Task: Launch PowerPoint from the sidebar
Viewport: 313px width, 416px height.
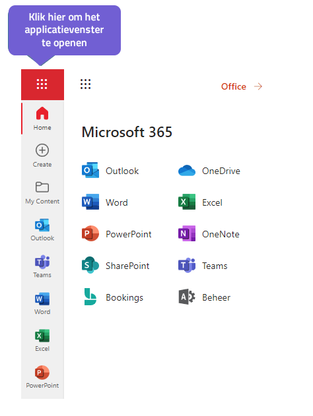Action: 42,377
